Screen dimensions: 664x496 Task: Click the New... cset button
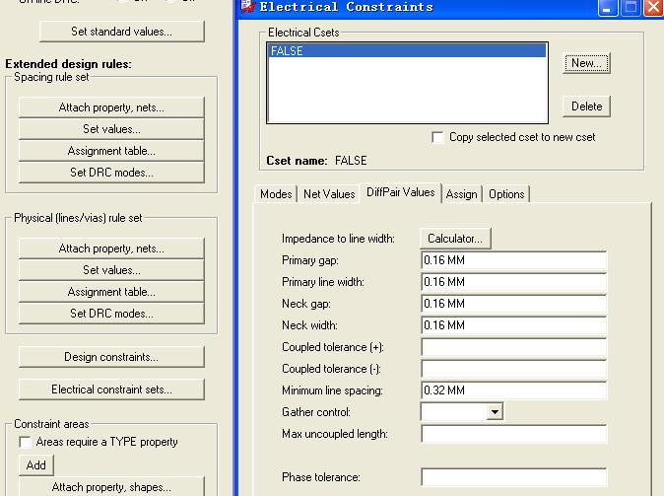[x=586, y=63]
